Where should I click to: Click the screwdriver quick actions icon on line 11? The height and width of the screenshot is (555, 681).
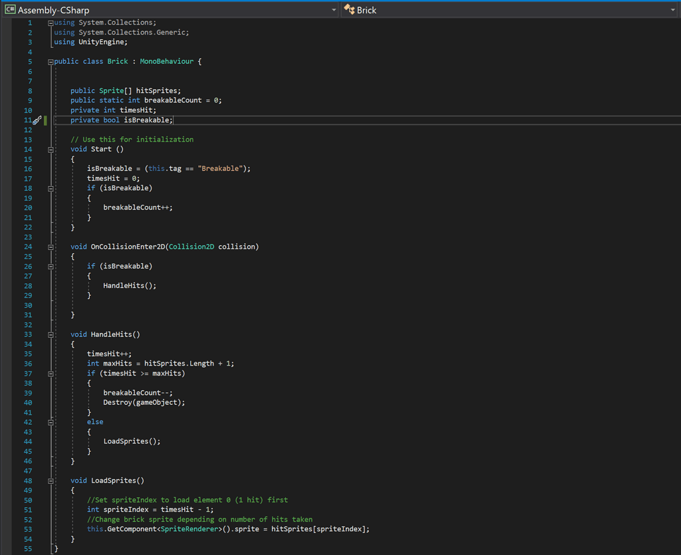pos(37,120)
